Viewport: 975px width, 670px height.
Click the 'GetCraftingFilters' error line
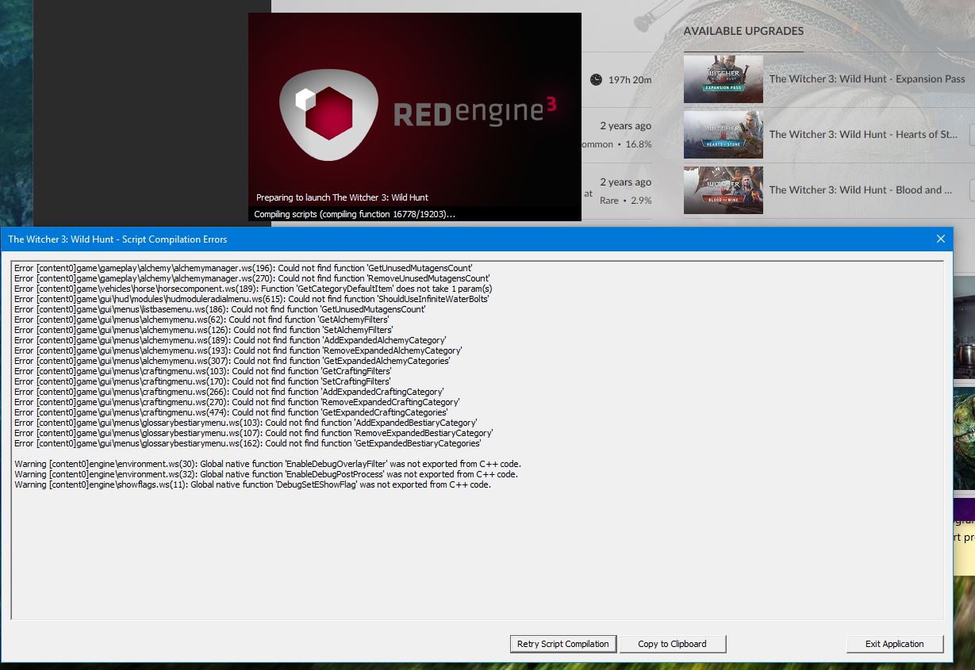coord(203,371)
